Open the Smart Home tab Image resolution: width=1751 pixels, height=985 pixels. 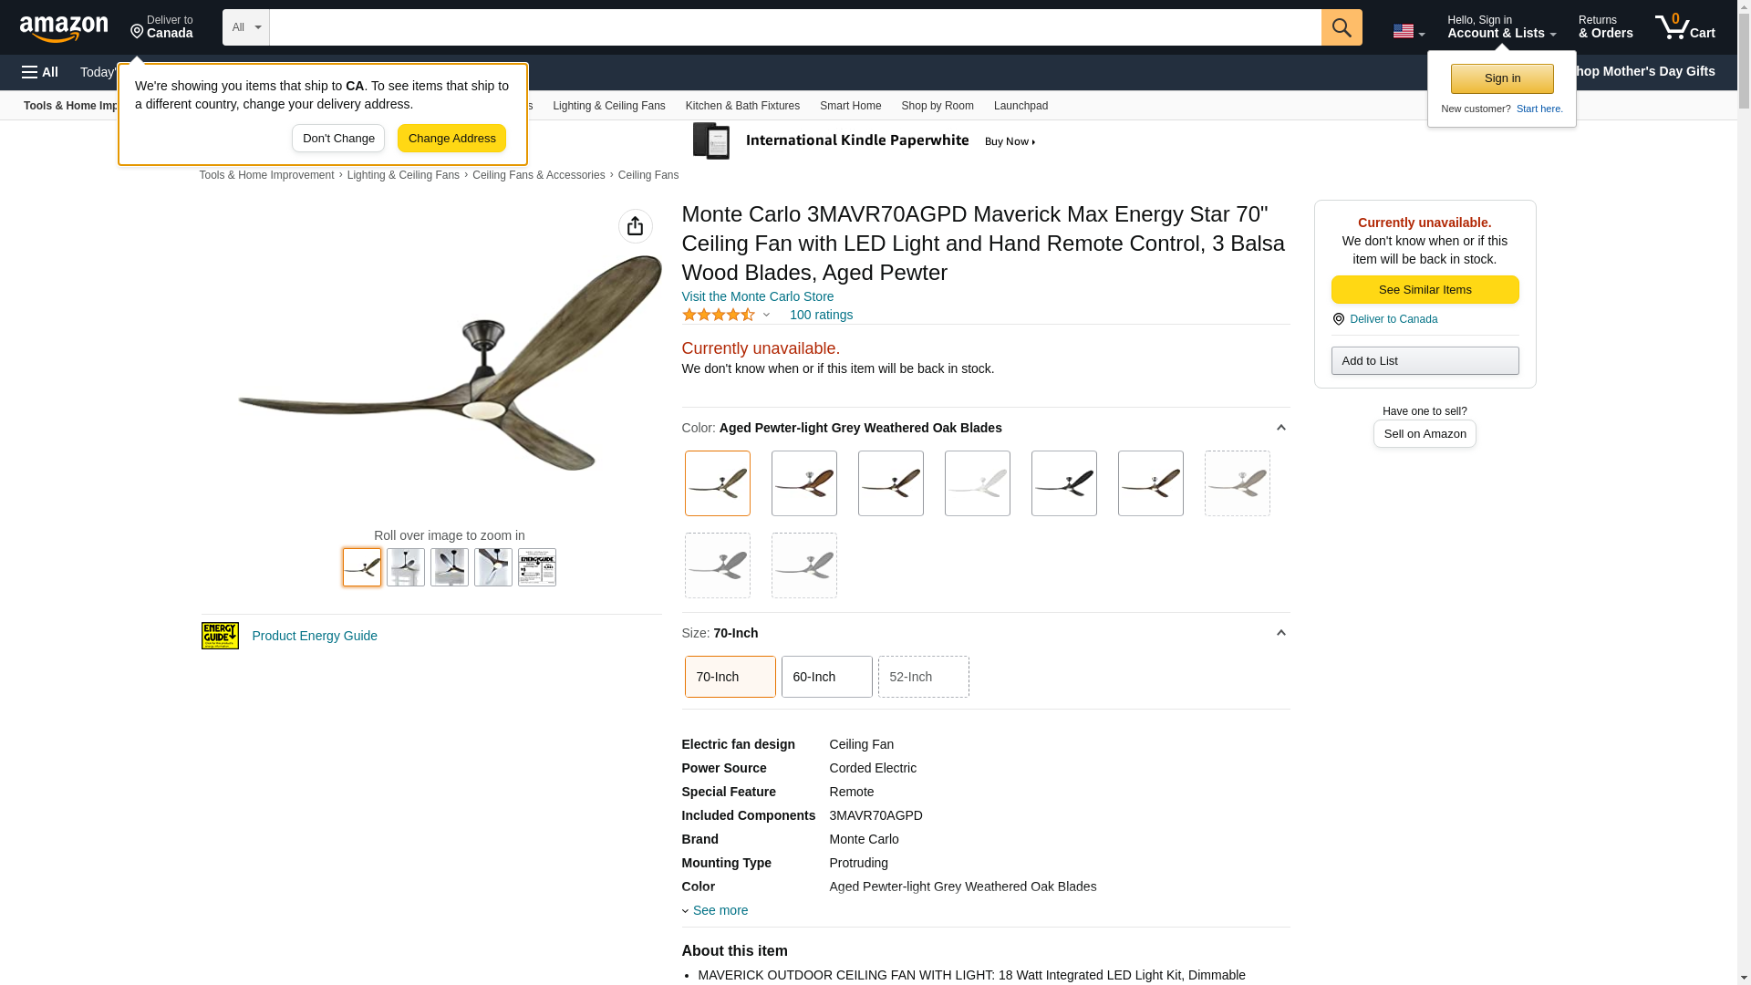pyautogui.click(x=850, y=106)
